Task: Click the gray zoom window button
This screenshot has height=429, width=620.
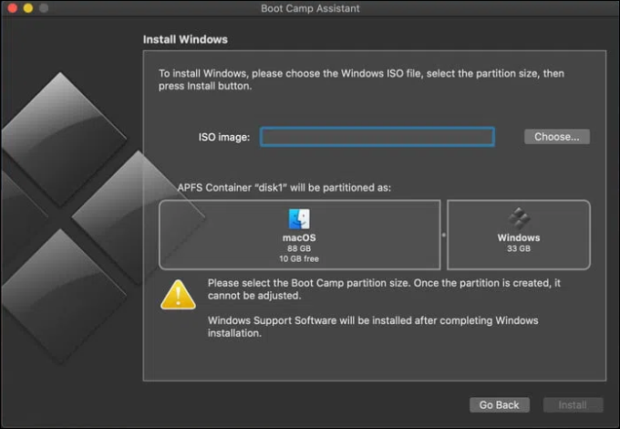Action: tap(45, 8)
